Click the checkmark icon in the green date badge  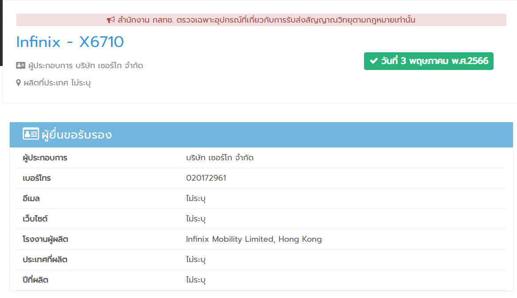(374, 61)
